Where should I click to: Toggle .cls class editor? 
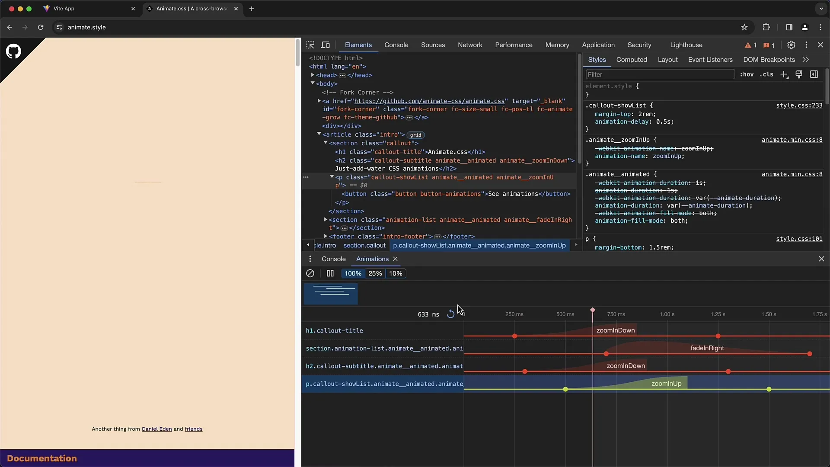point(766,74)
